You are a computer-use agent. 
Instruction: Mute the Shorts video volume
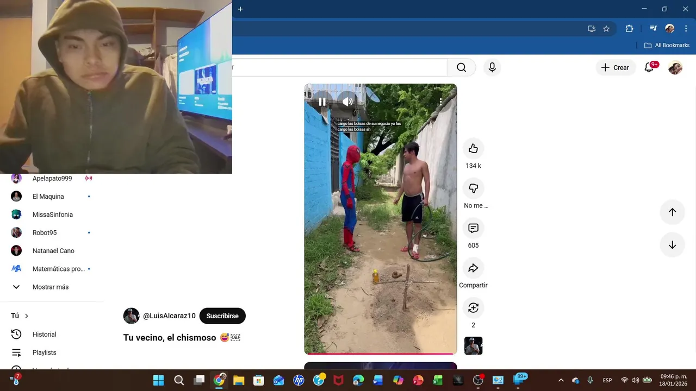tap(348, 102)
